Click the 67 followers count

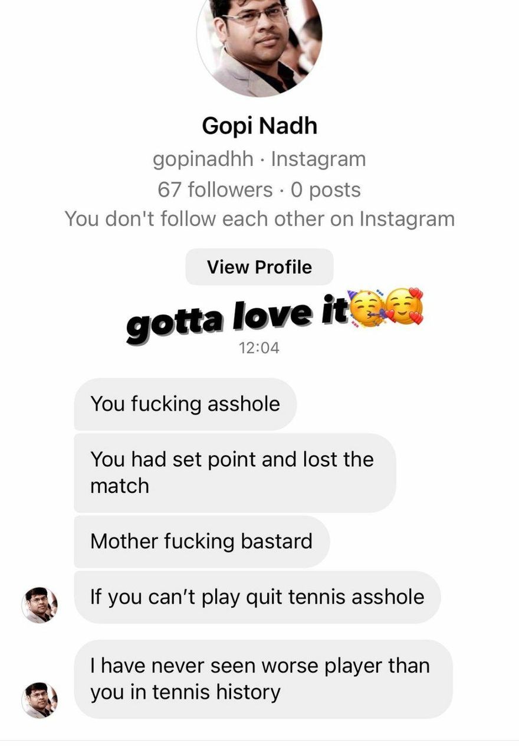215,189
